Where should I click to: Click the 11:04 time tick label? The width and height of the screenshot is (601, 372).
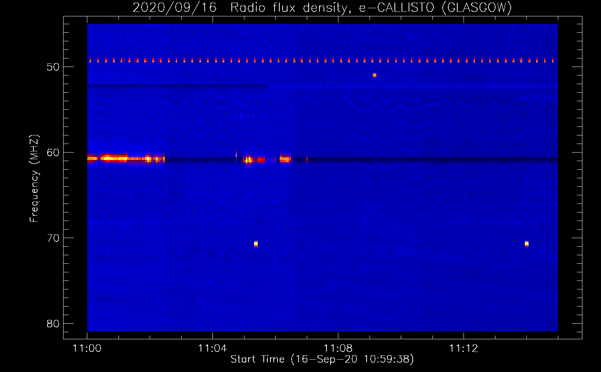(212, 349)
